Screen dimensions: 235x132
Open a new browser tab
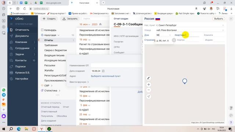pos(103,3)
